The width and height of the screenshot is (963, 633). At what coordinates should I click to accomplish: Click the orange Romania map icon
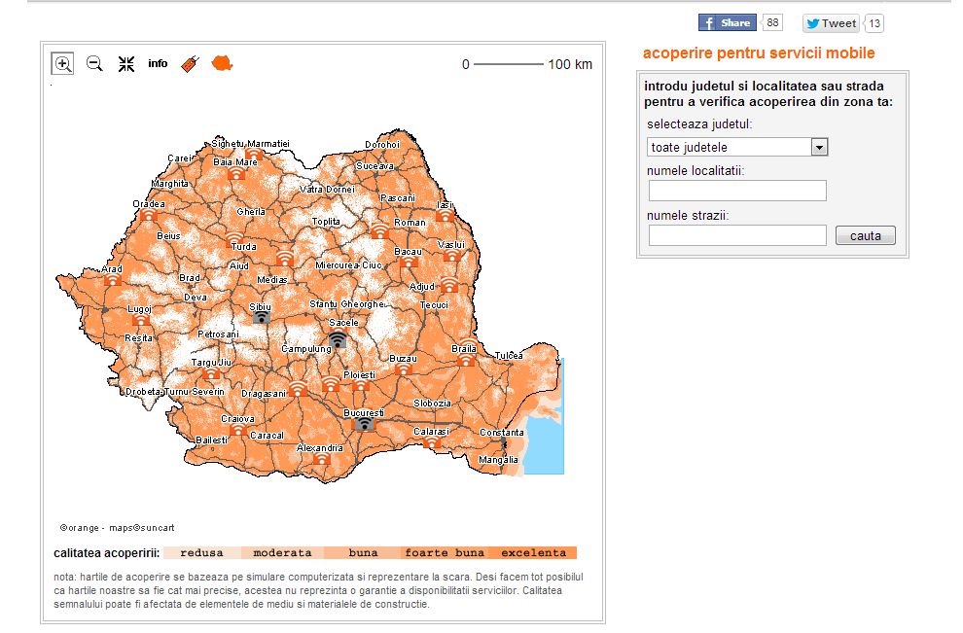click(x=223, y=64)
